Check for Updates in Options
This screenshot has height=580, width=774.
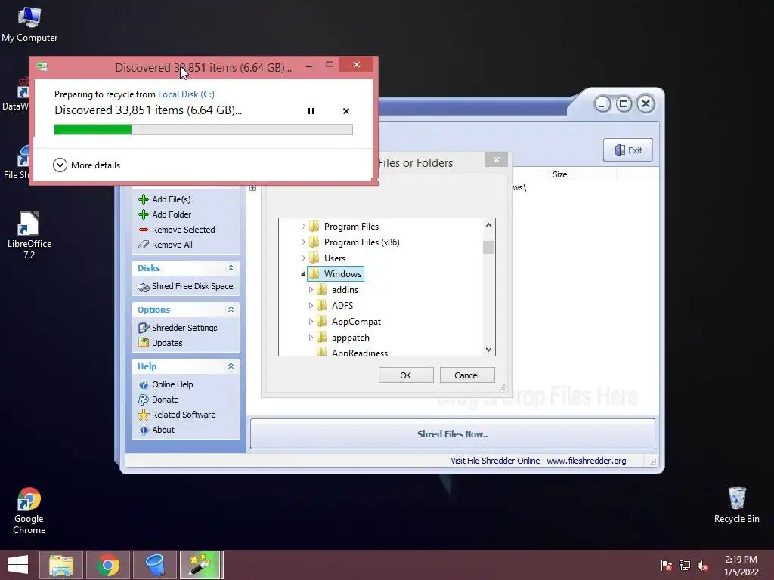point(160,344)
